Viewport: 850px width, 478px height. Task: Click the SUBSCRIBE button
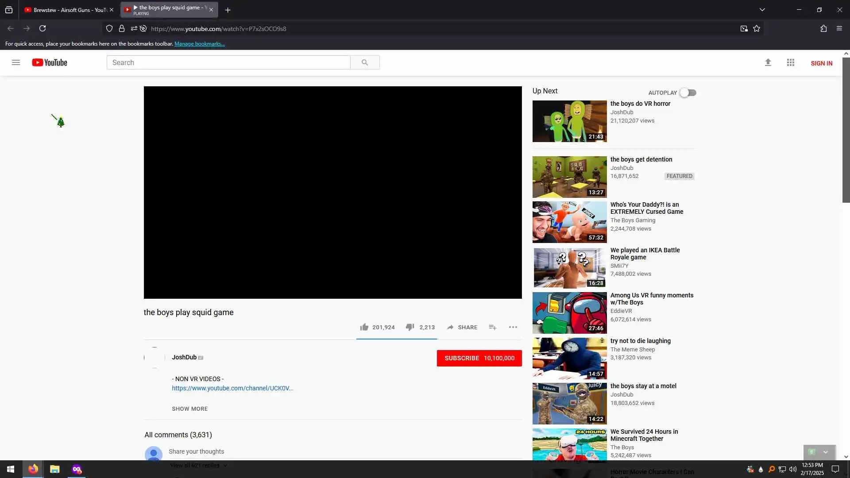[x=479, y=358]
